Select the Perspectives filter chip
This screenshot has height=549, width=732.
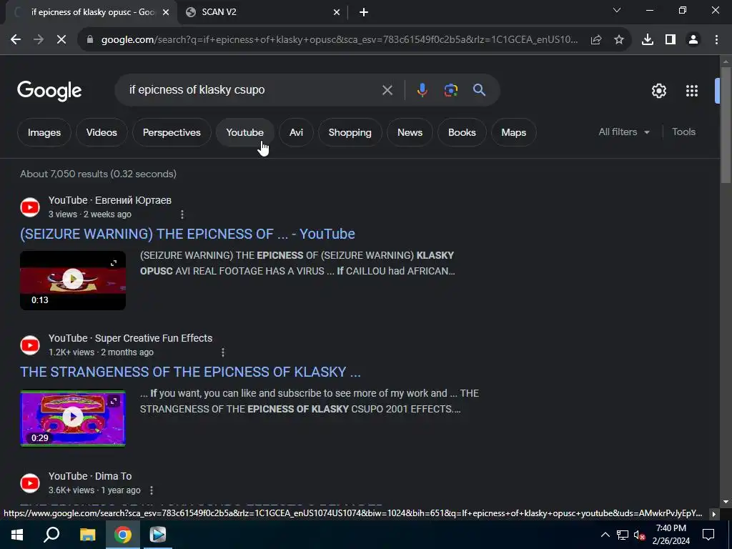172,132
